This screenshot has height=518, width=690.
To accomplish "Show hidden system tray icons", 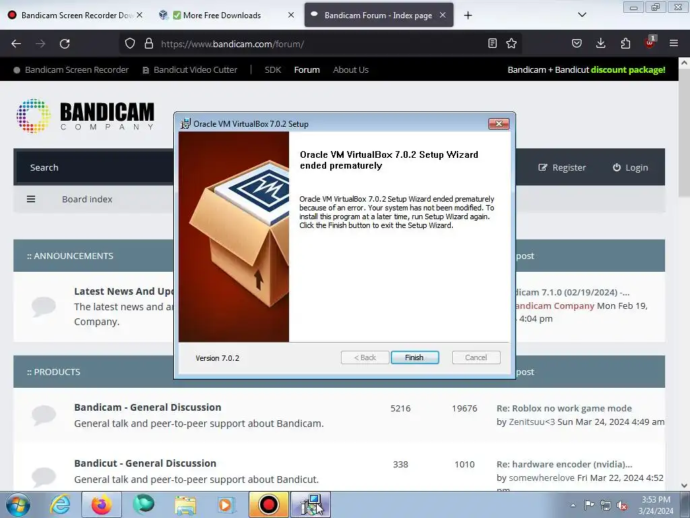I will click(x=573, y=505).
